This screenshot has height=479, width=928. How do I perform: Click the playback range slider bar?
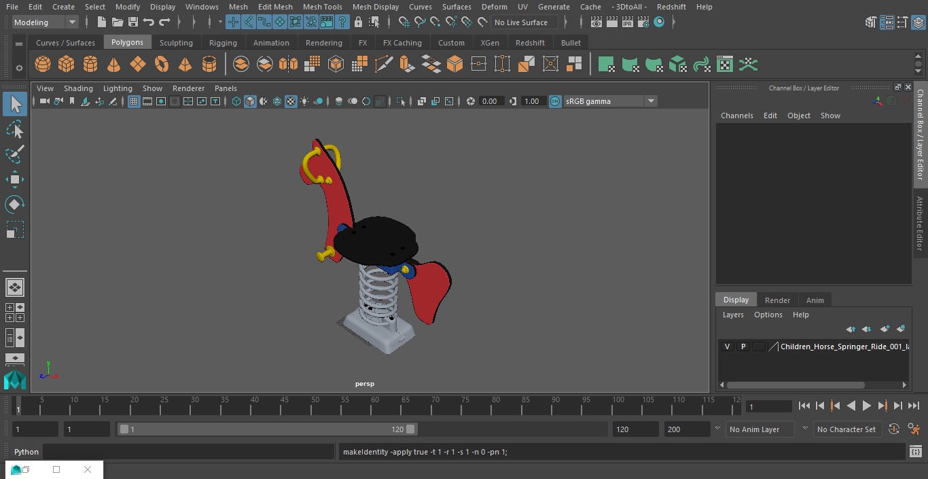point(267,429)
